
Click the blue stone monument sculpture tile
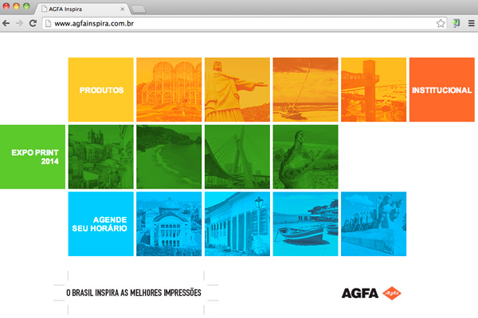pos(374,223)
